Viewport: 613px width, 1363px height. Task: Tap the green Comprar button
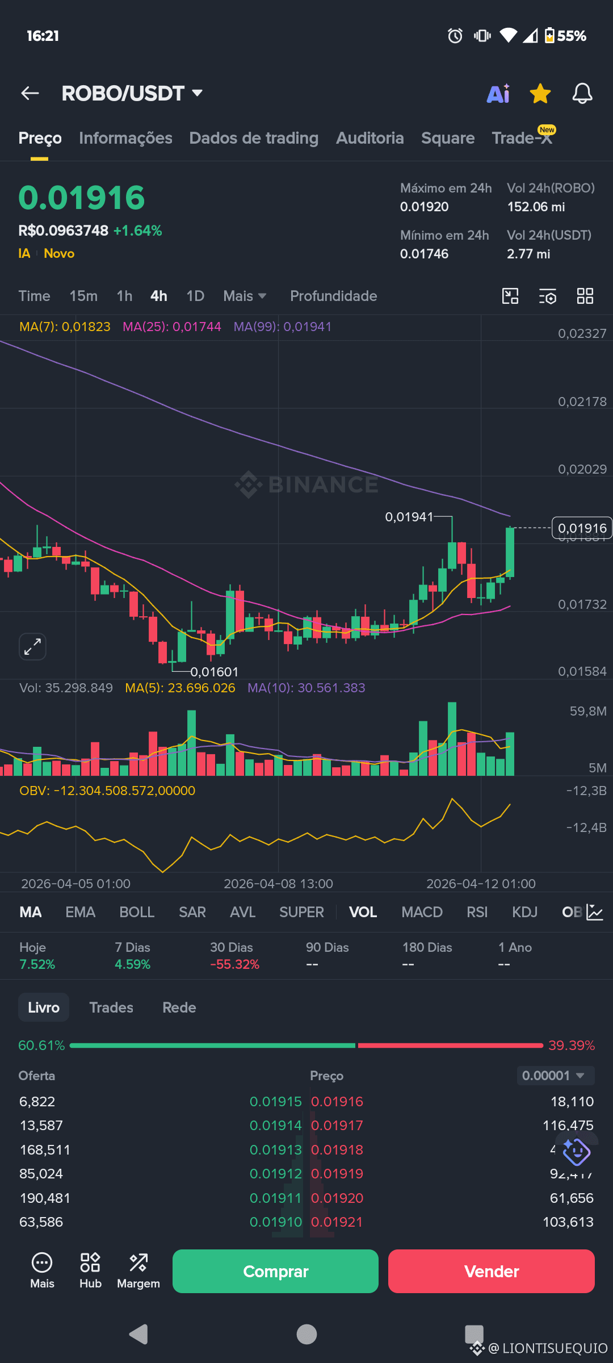tap(275, 1271)
